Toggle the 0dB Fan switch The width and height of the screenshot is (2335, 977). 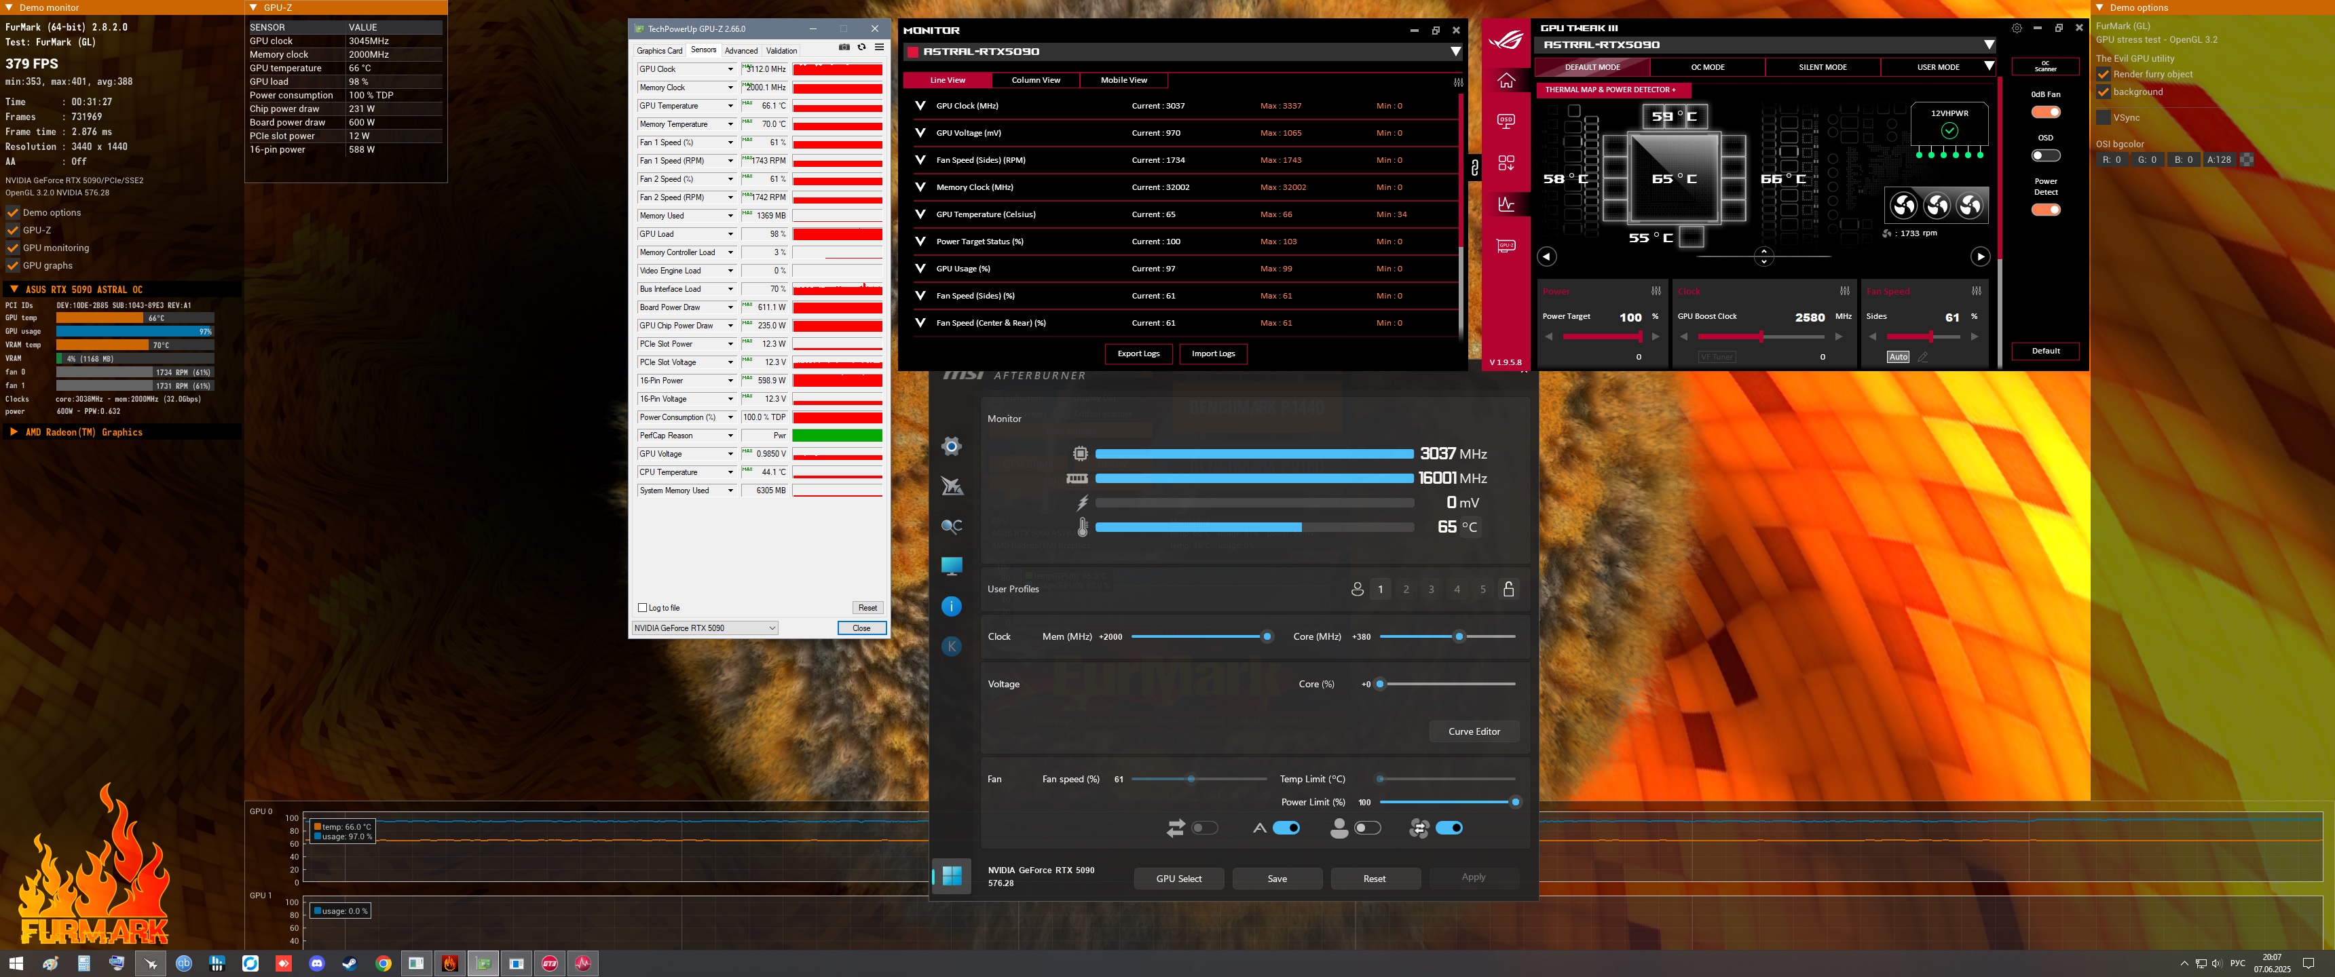(x=2045, y=113)
